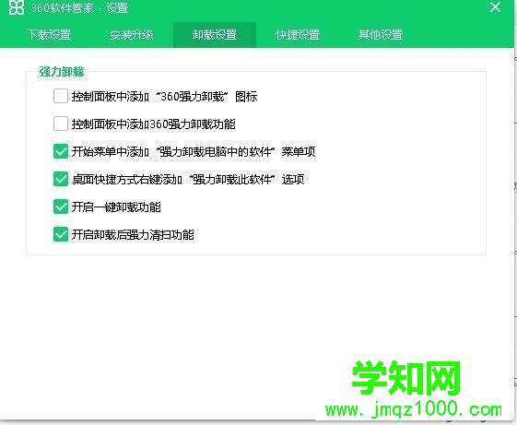Switch to the 下载设置 tab
The image size is (517, 425).
point(49,35)
